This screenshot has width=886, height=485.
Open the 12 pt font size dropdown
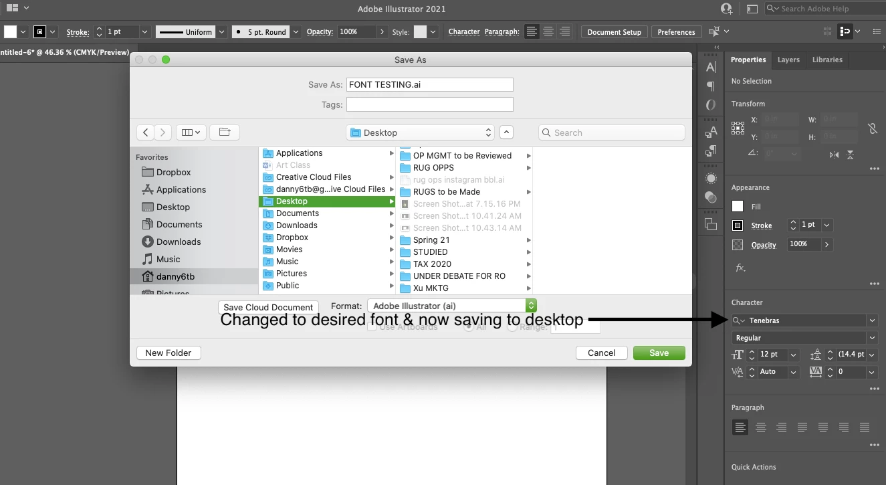coord(794,355)
